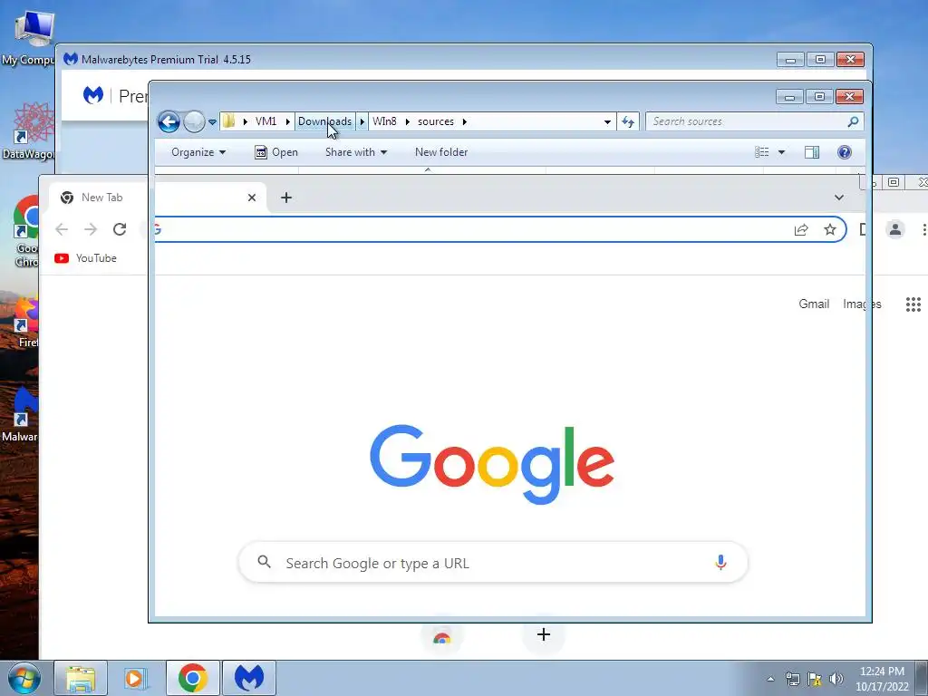Click the Malwarebytes window title bar logo
This screenshot has width=928, height=696.
point(71,59)
